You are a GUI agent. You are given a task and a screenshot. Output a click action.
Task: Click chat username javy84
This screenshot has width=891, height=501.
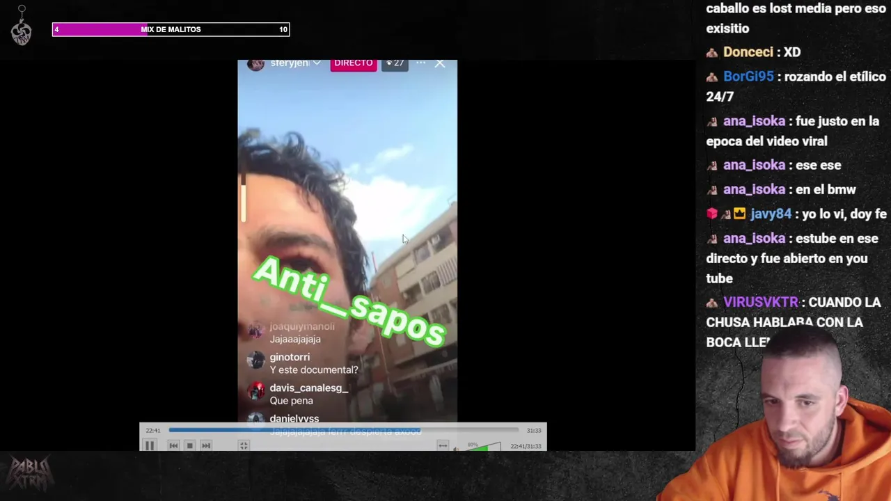pyautogui.click(x=771, y=214)
